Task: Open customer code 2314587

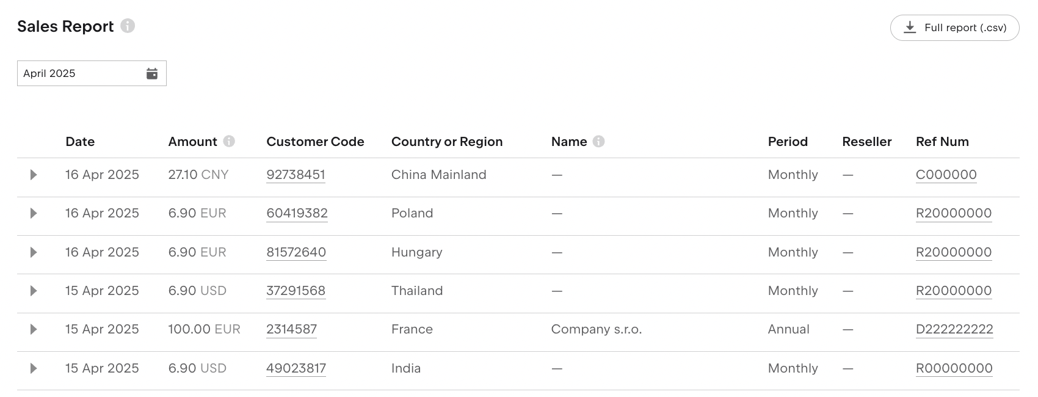Action: tap(291, 329)
